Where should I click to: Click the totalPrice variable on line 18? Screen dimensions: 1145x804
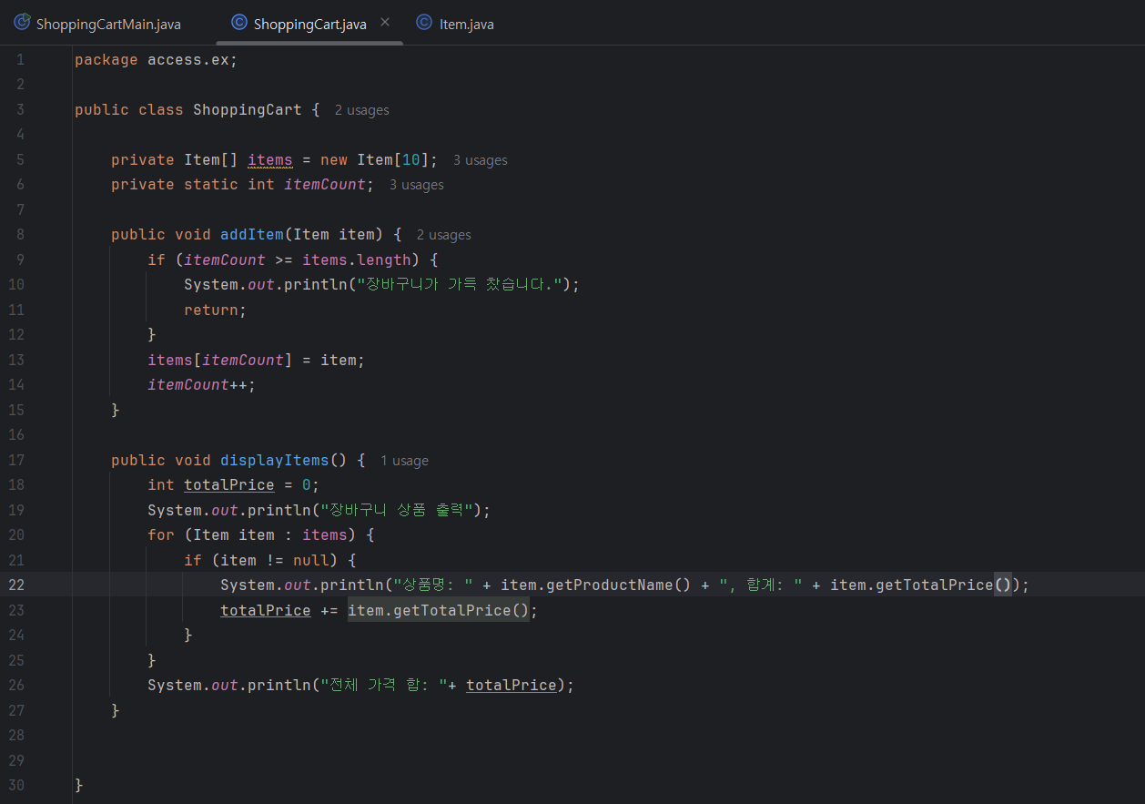click(x=229, y=485)
